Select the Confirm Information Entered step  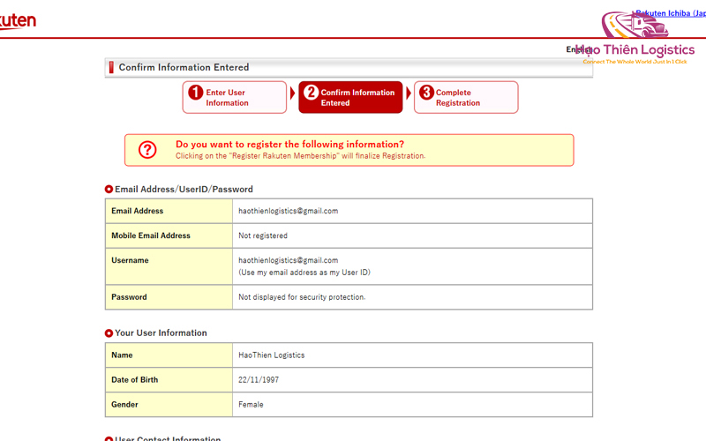pyautogui.click(x=350, y=97)
